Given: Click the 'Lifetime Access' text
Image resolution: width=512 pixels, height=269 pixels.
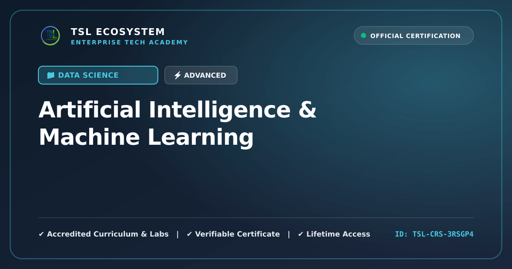Looking at the screenshot, I should 338,234.
